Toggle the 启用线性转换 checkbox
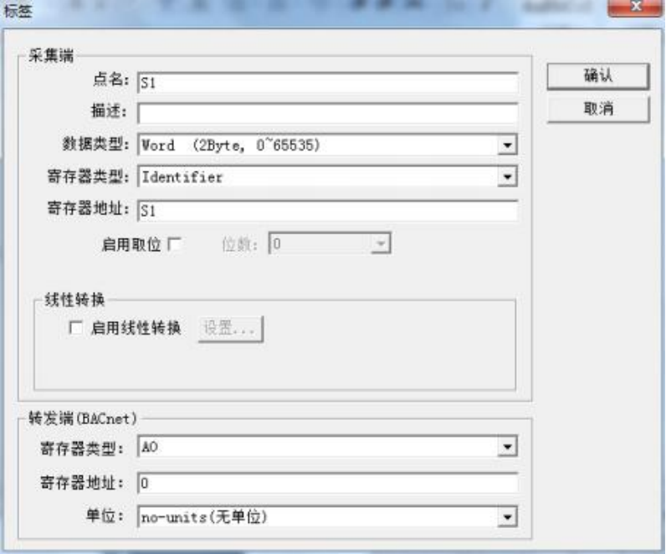The height and width of the screenshot is (554, 666). click(75, 327)
